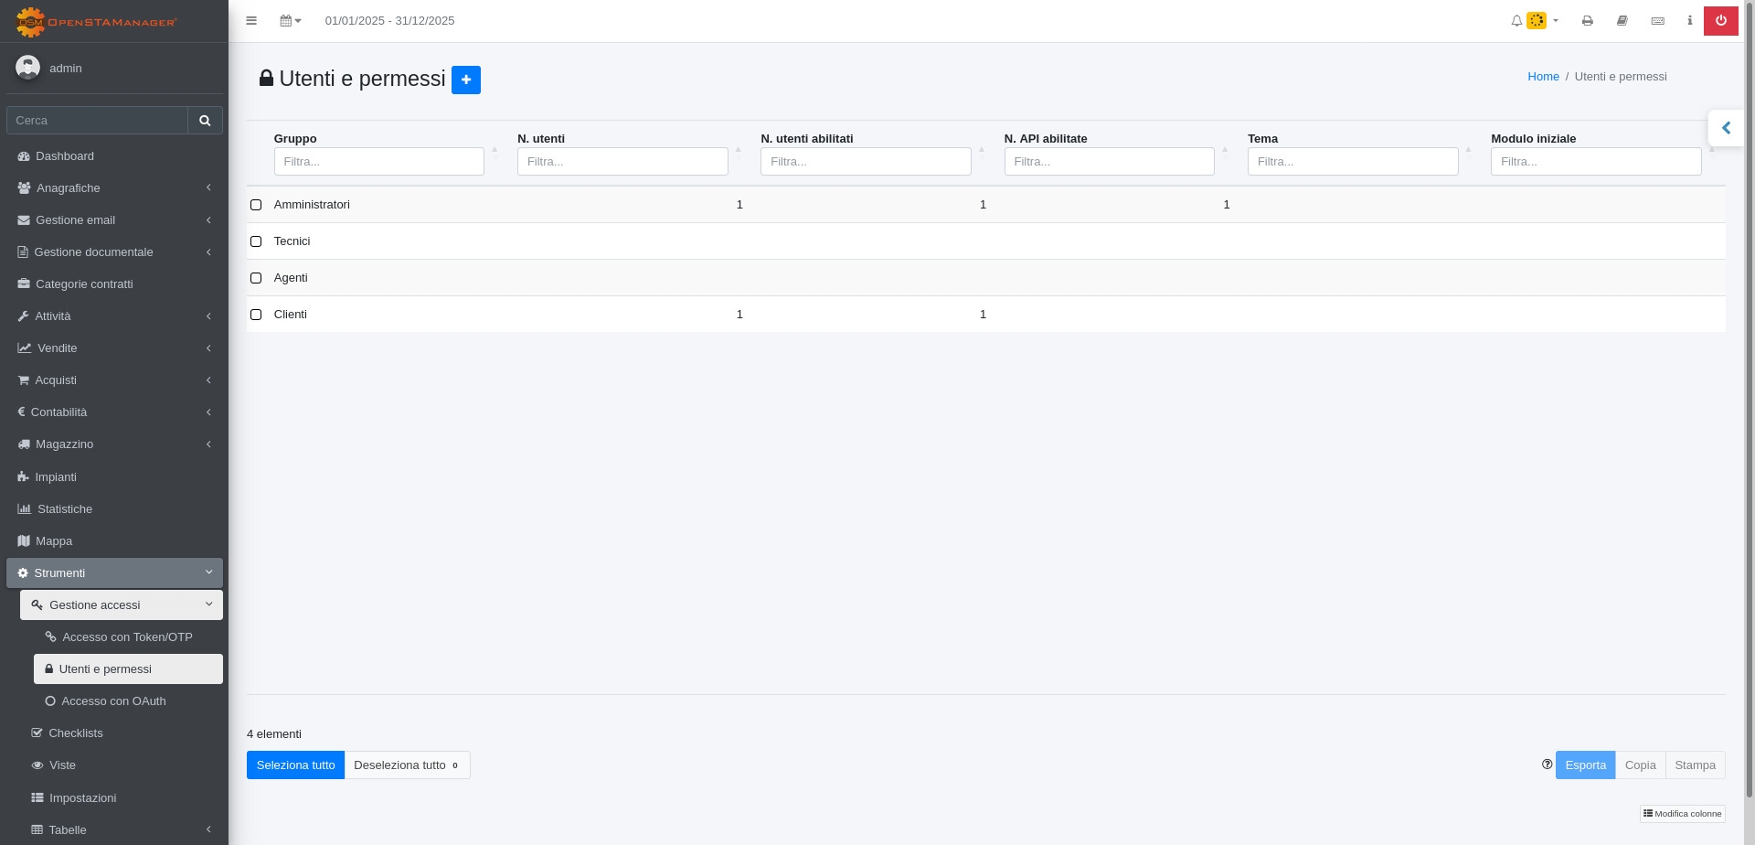The height and width of the screenshot is (845, 1755).
Task: Click the keyboard shortcuts icon in top bar
Action: tap(1657, 21)
